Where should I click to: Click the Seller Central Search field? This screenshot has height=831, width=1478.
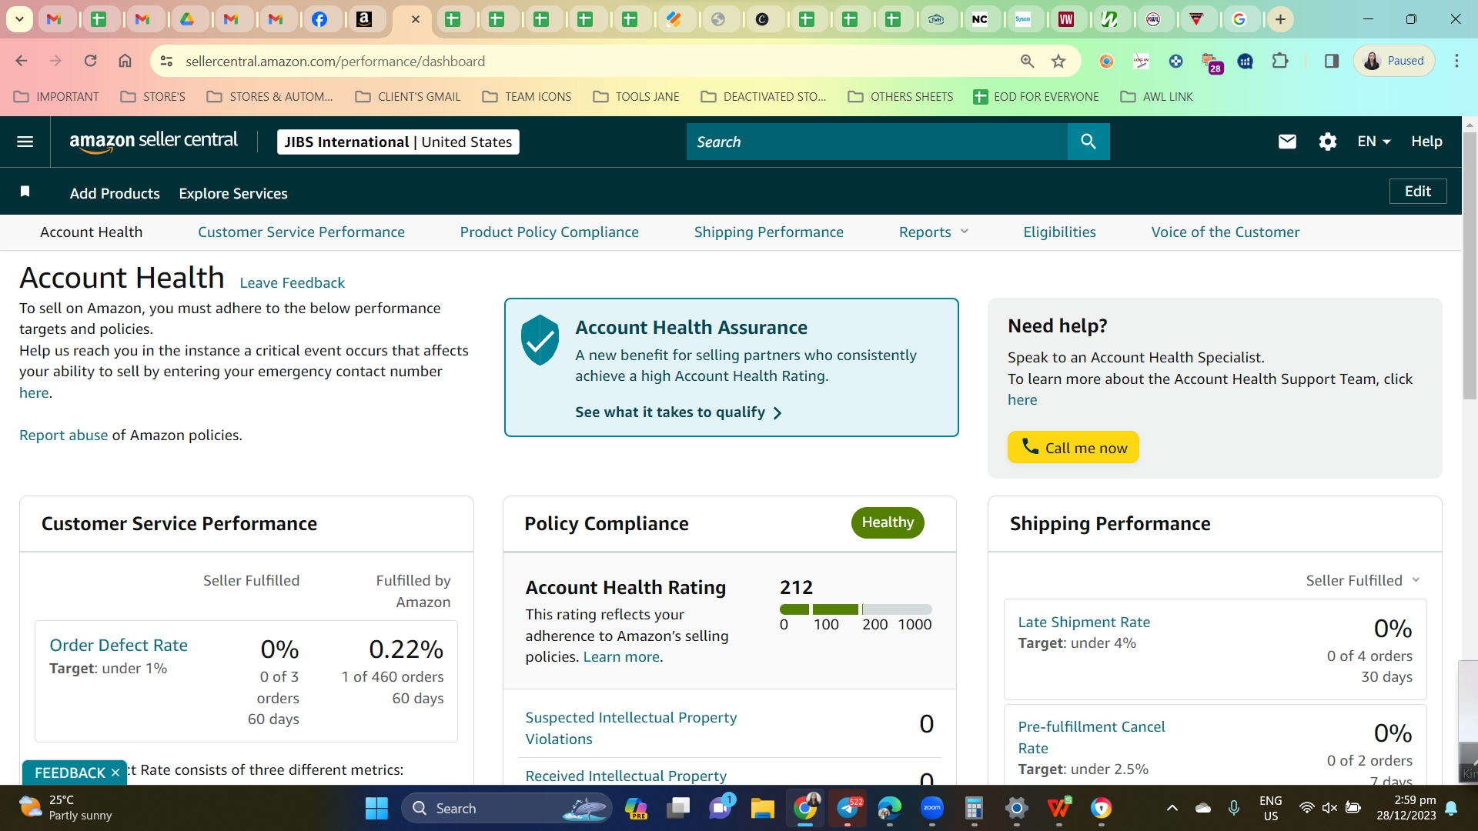pos(877,142)
